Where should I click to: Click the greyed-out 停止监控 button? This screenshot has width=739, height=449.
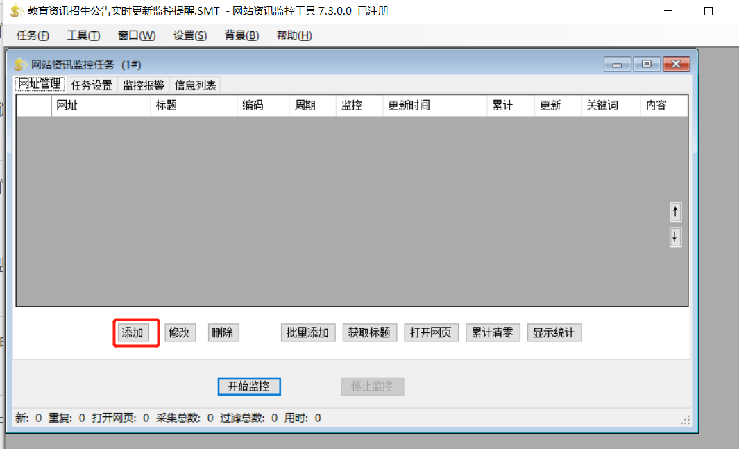(x=373, y=387)
